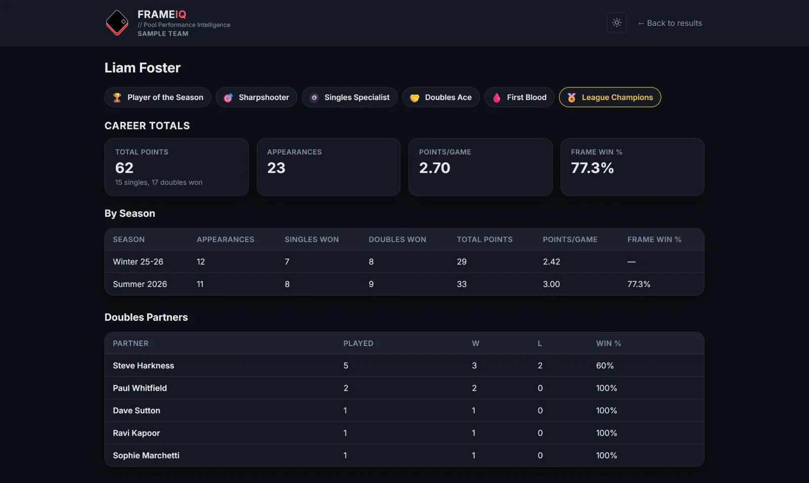Click the Total Points value 62
Screen dimensions: 809x483
tap(124, 168)
